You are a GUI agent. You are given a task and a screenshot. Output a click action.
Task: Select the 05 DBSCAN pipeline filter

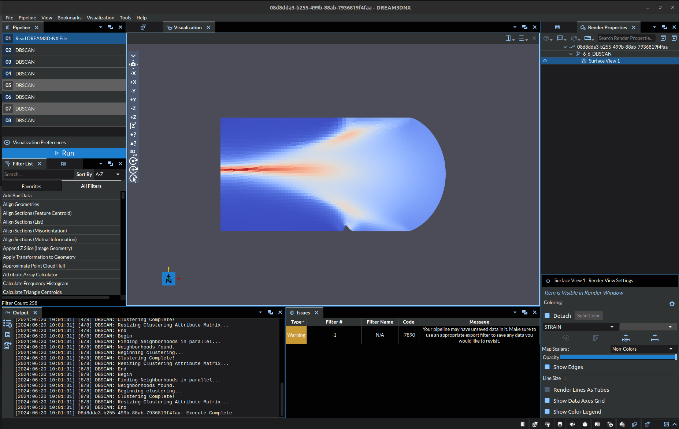[64, 85]
